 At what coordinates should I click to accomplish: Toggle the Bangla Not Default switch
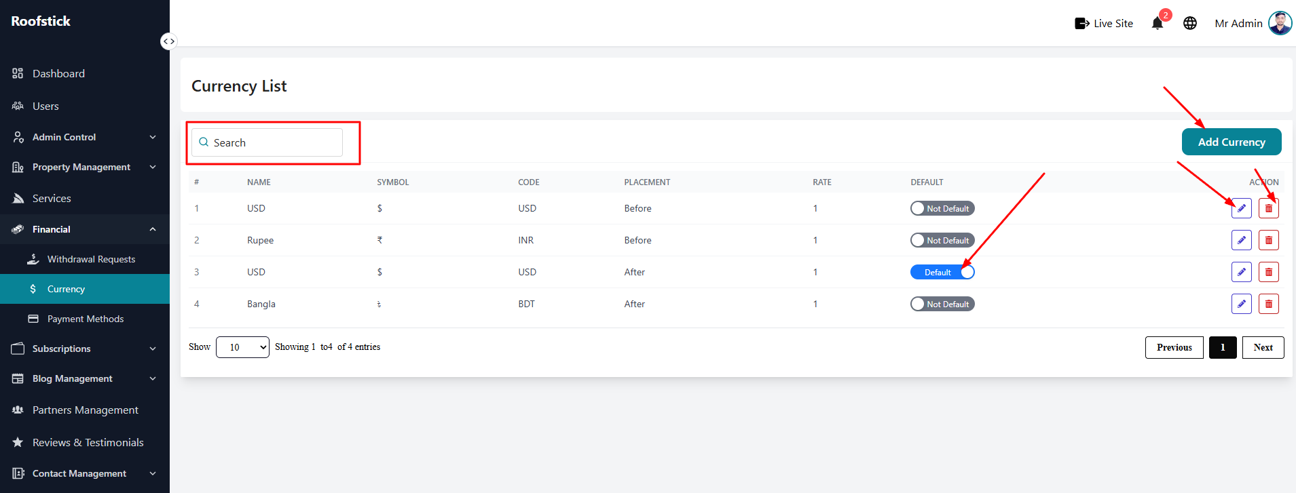pyautogui.click(x=942, y=304)
